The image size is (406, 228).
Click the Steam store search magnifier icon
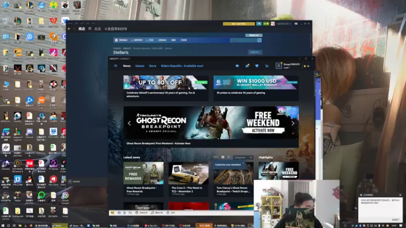tap(259, 40)
